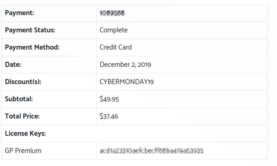Select the Payment Status label
Image resolution: width=277 pixels, height=166 pixels.
point(30,30)
